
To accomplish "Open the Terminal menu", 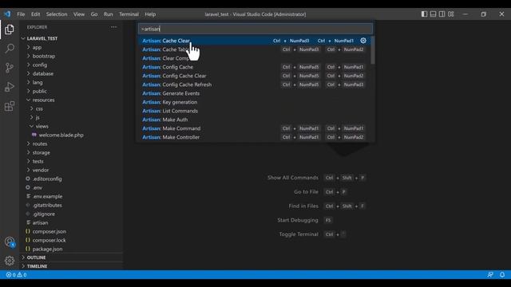I will (129, 14).
